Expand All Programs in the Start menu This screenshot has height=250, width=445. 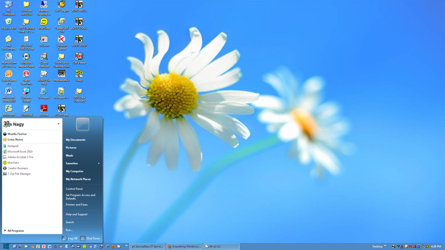pos(16,231)
